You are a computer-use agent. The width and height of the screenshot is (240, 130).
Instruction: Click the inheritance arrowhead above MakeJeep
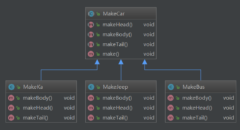(121, 62)
